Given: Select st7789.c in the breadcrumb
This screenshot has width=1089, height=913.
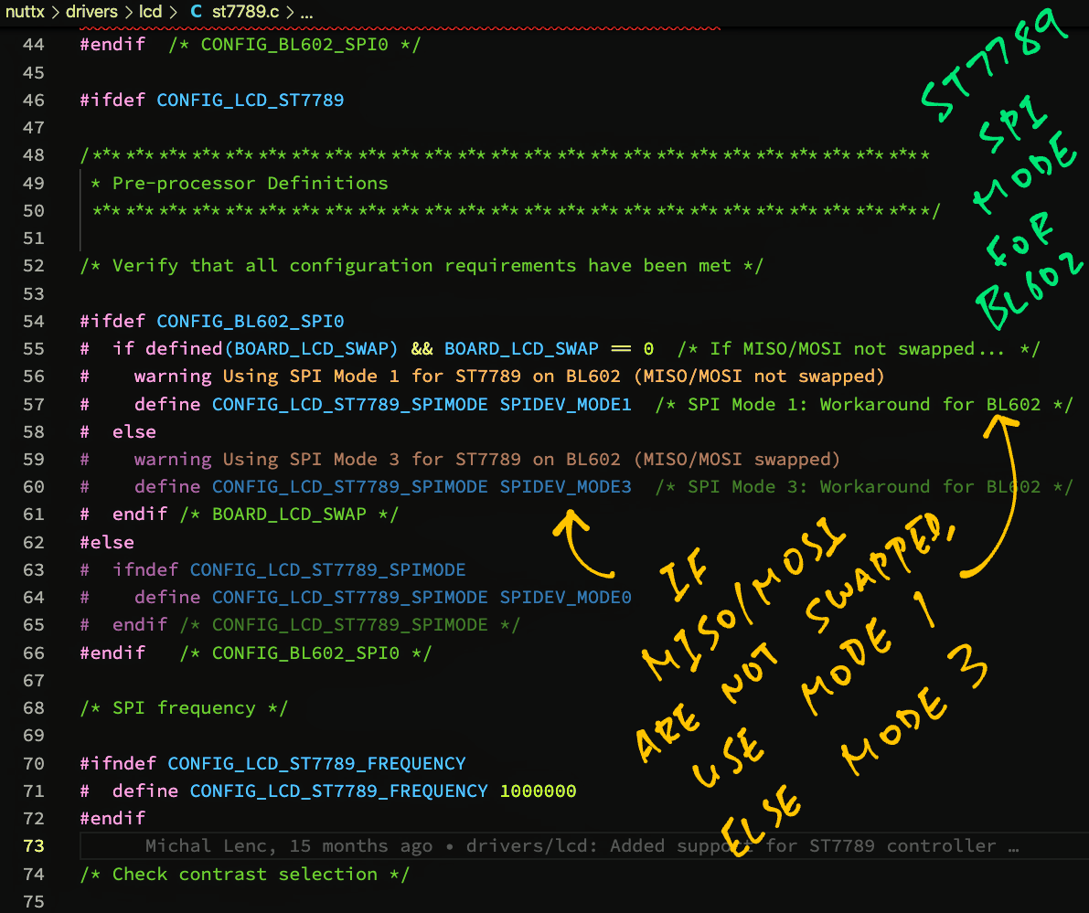Looking at the screenshot, I should pos(245,13).
